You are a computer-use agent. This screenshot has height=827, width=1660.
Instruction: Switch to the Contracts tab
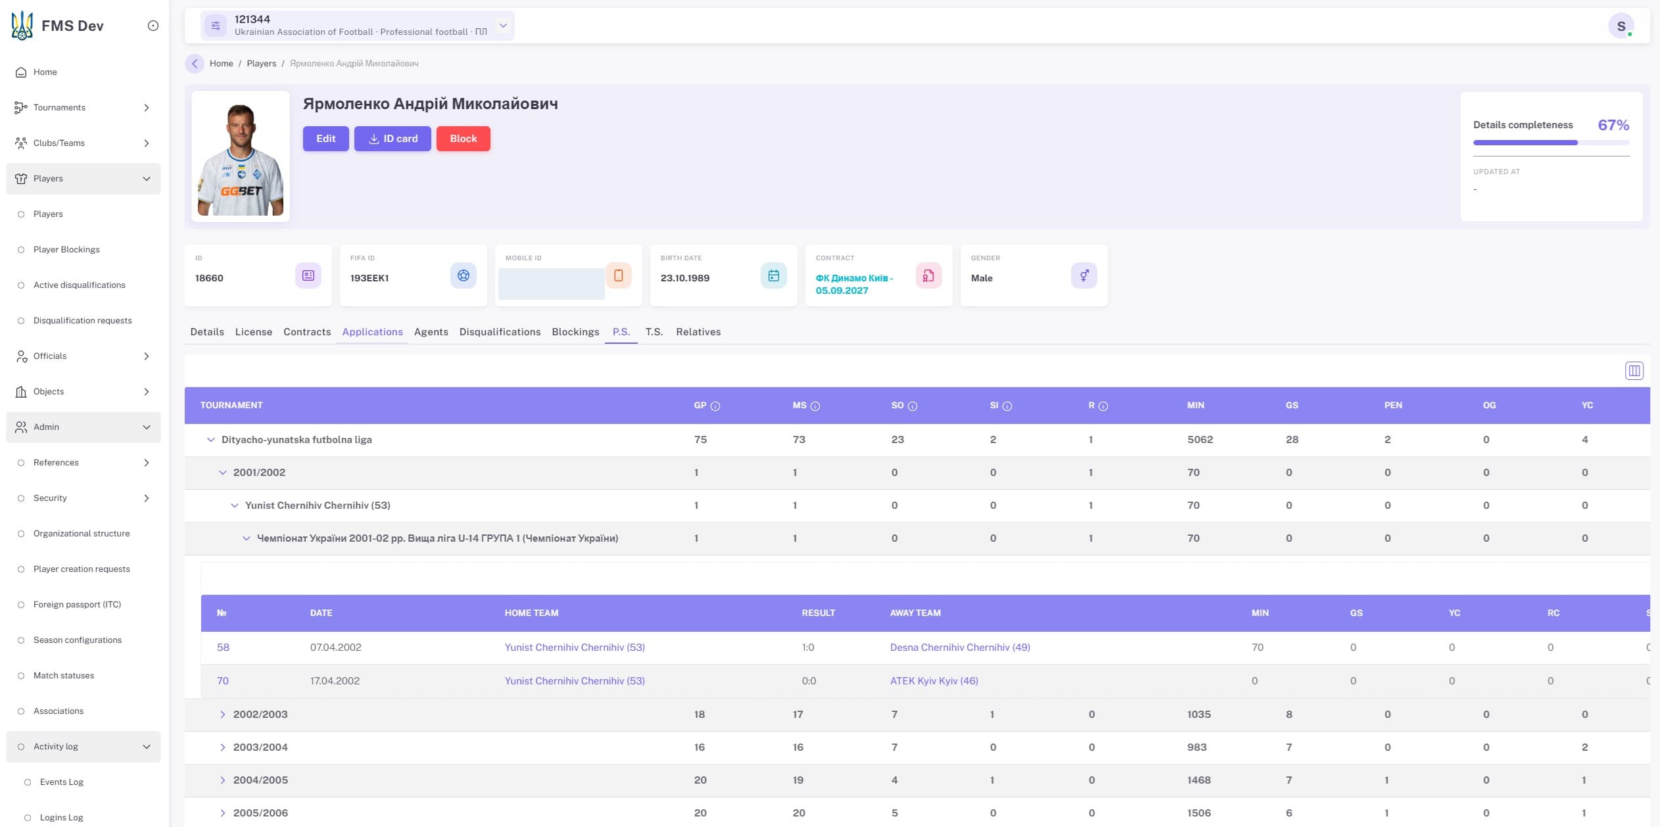[307, 332]
